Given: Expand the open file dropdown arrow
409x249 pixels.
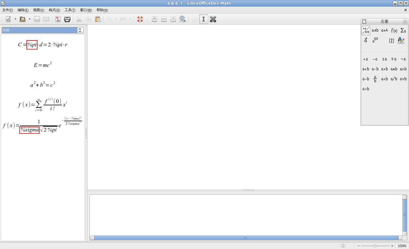Looking at the screenshot, I should point(30,19).
